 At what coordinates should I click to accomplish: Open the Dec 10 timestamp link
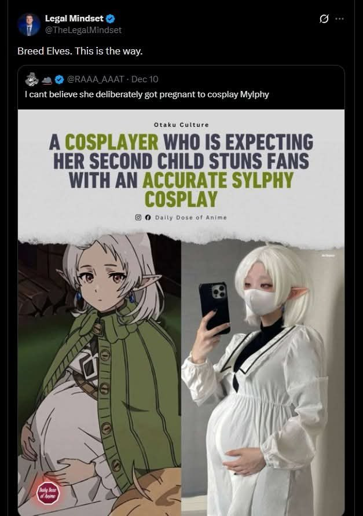145,79
